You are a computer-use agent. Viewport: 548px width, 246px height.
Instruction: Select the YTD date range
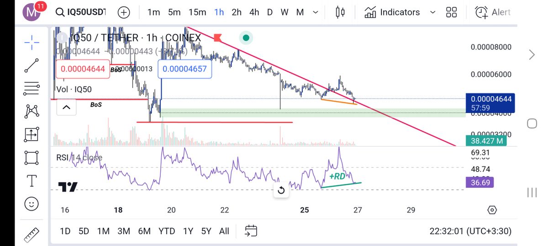[x=166, y=231]
